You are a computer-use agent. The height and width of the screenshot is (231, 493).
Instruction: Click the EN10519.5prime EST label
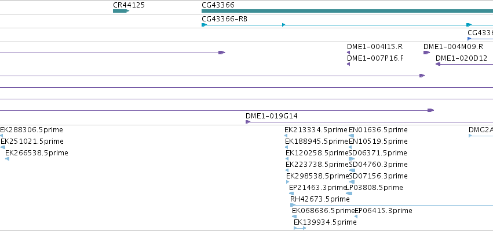point(378,141)
